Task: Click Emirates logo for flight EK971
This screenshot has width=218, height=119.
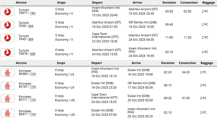Action: tap(7, 113)
